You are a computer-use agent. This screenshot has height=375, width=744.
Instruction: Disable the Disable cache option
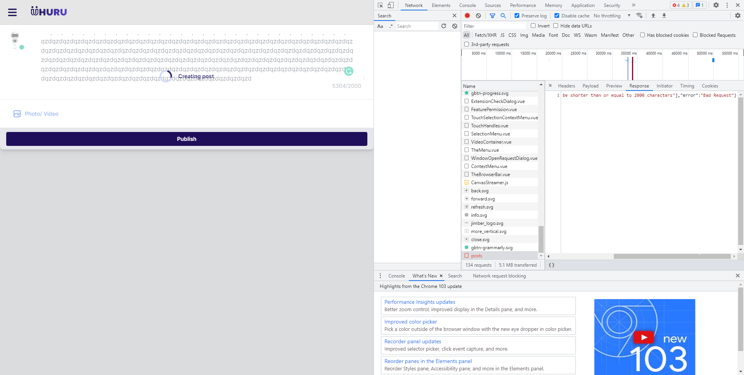(x=557, y=15)
